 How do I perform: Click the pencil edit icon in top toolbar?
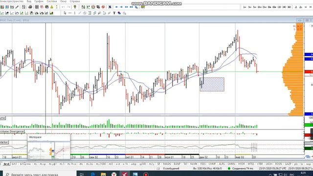click(17, 7)
